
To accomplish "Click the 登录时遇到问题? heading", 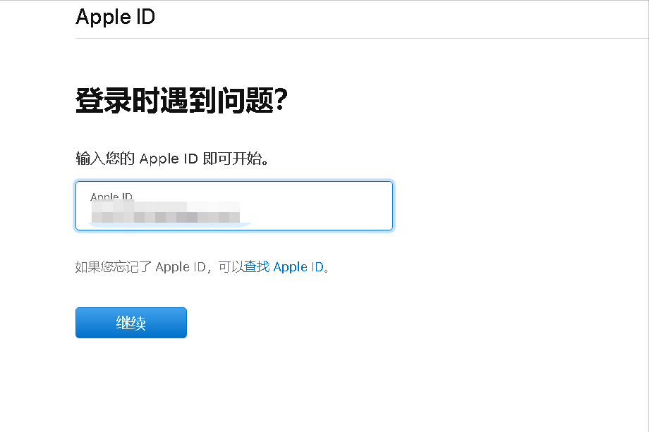I will 181,102.
